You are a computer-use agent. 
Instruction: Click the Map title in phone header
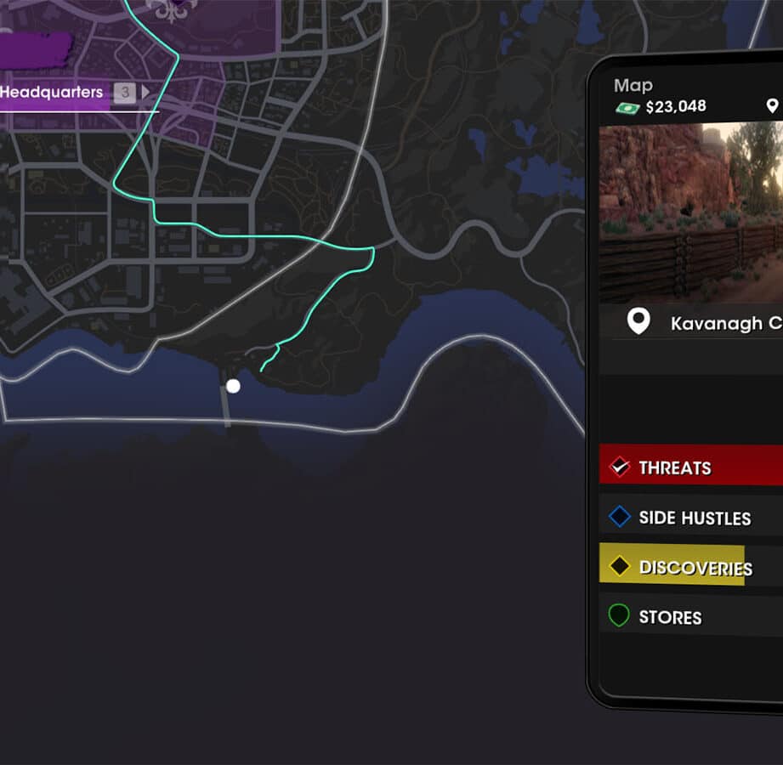point(633,86)
